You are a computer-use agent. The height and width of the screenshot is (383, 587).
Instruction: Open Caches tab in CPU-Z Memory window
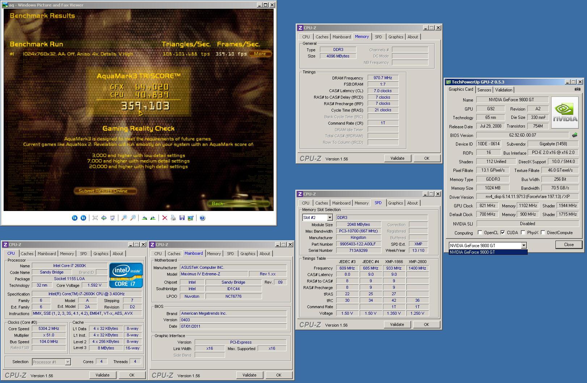tap(322, 37)
